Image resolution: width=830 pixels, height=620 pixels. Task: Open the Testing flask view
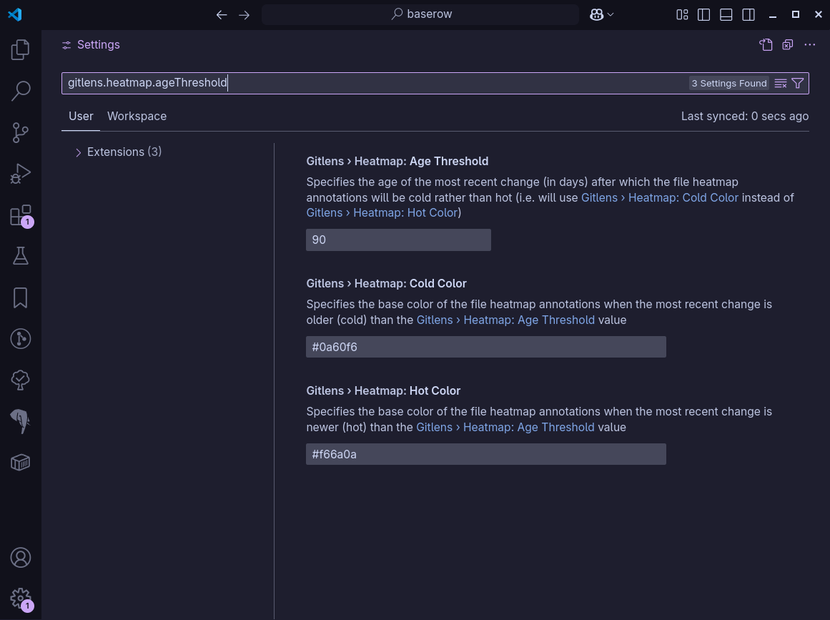coord(20,256)
